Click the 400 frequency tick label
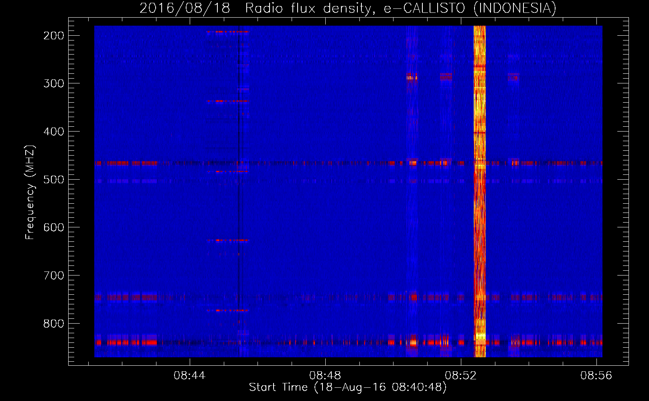This screenshot has height=401, width=649. point(54,132)
